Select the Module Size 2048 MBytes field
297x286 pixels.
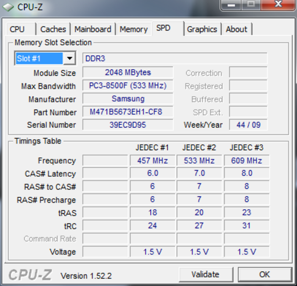coord(127,73)
